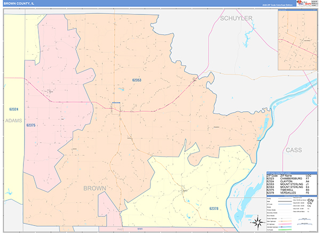The height and width of the screenshot is (233, 320).
Task: Click the BROWN county name label
Action: coord(94,188)
